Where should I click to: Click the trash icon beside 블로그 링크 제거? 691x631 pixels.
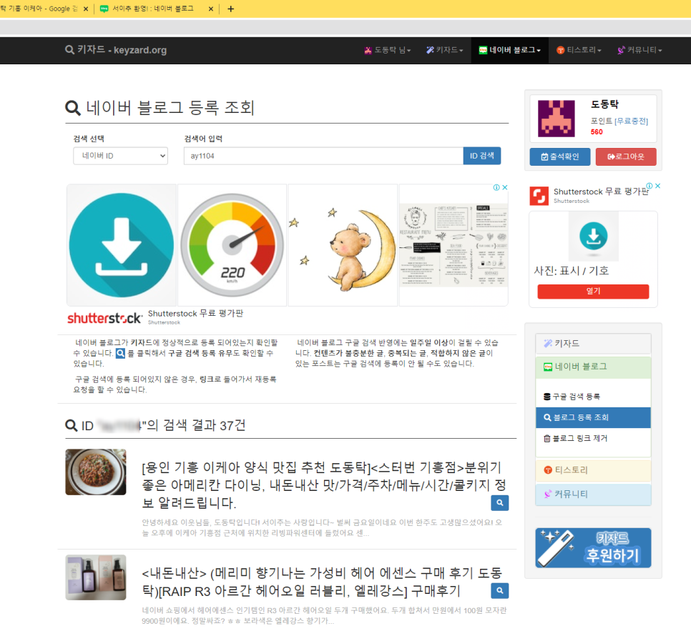pyautogui.click(x=547, y=439)
